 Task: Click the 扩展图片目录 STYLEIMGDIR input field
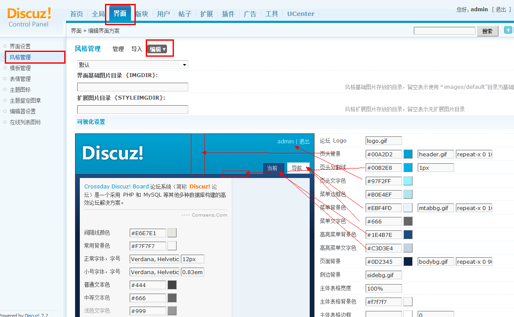point(132,110)
